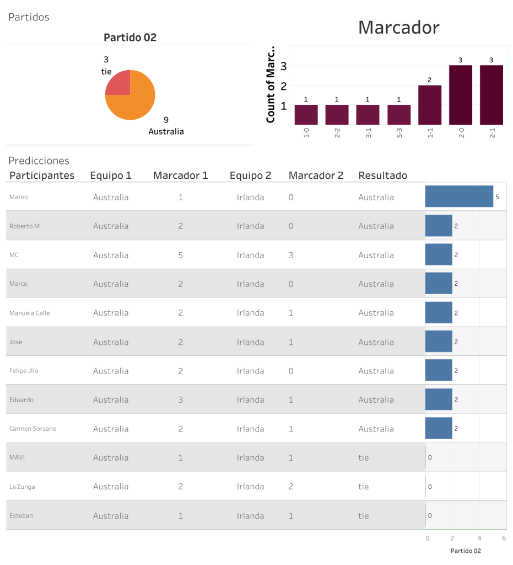513x565 pixels.
Task: Select the 2-1 bar in Marcador chart
Action: tap(492, 95)
